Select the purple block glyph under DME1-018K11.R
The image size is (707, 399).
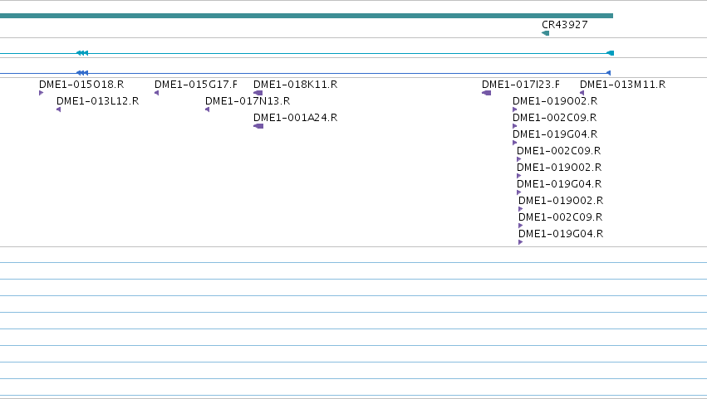click(x=258, y=93)
